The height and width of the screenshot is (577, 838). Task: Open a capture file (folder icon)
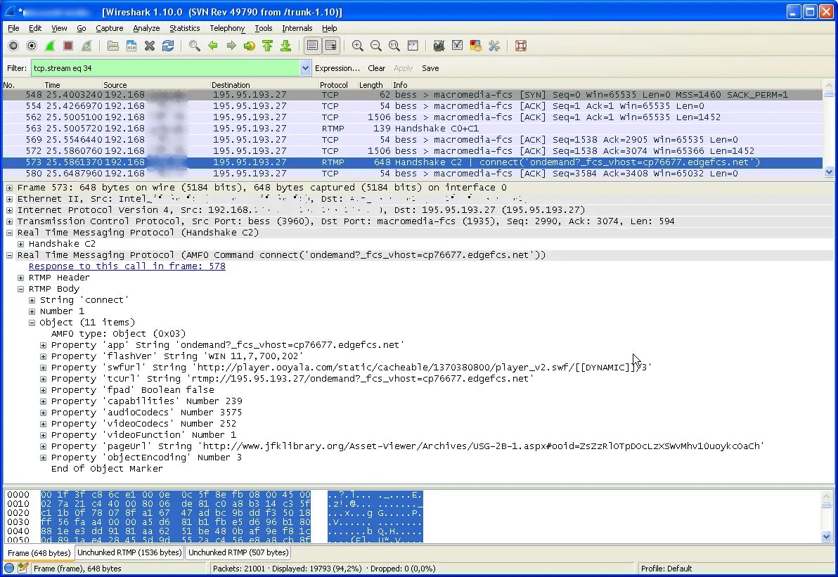click(x=112, y=46)
